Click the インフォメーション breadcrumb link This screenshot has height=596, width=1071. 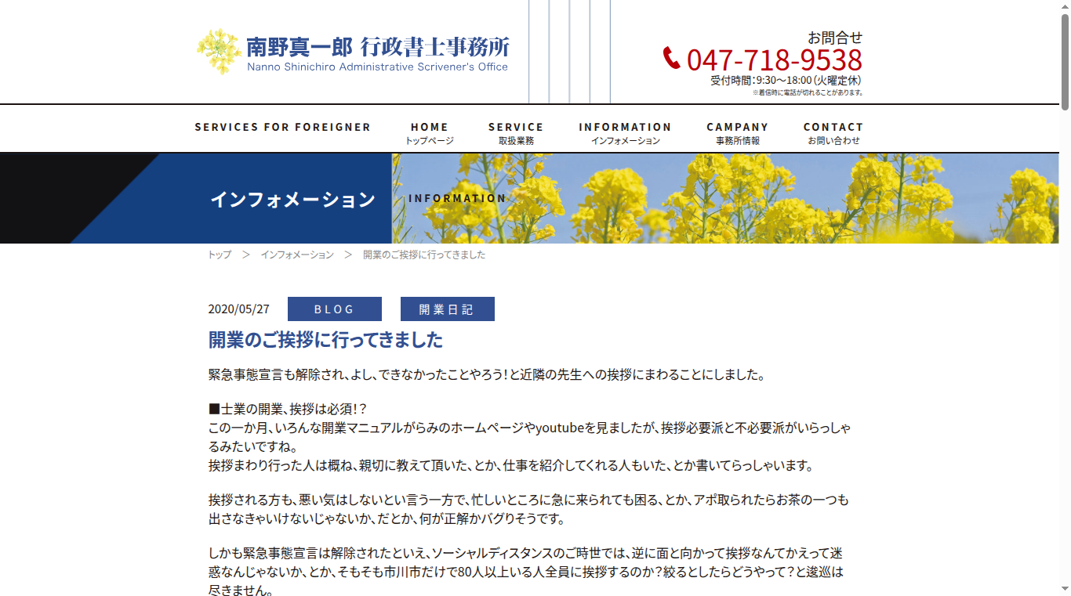[x=297, y=255]
